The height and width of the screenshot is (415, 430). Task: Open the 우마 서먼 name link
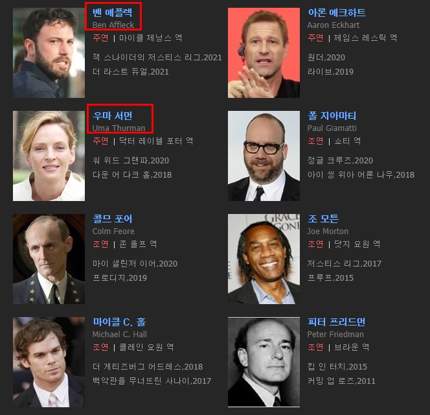[x=113, y=115]
